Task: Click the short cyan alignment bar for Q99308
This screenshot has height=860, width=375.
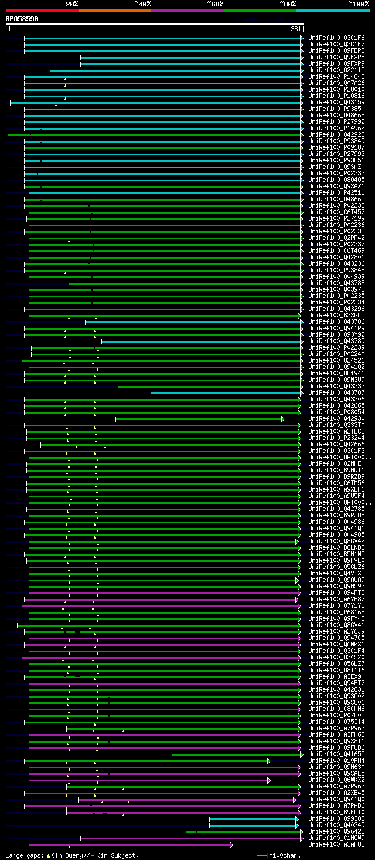Action: [x=253, y=819]
